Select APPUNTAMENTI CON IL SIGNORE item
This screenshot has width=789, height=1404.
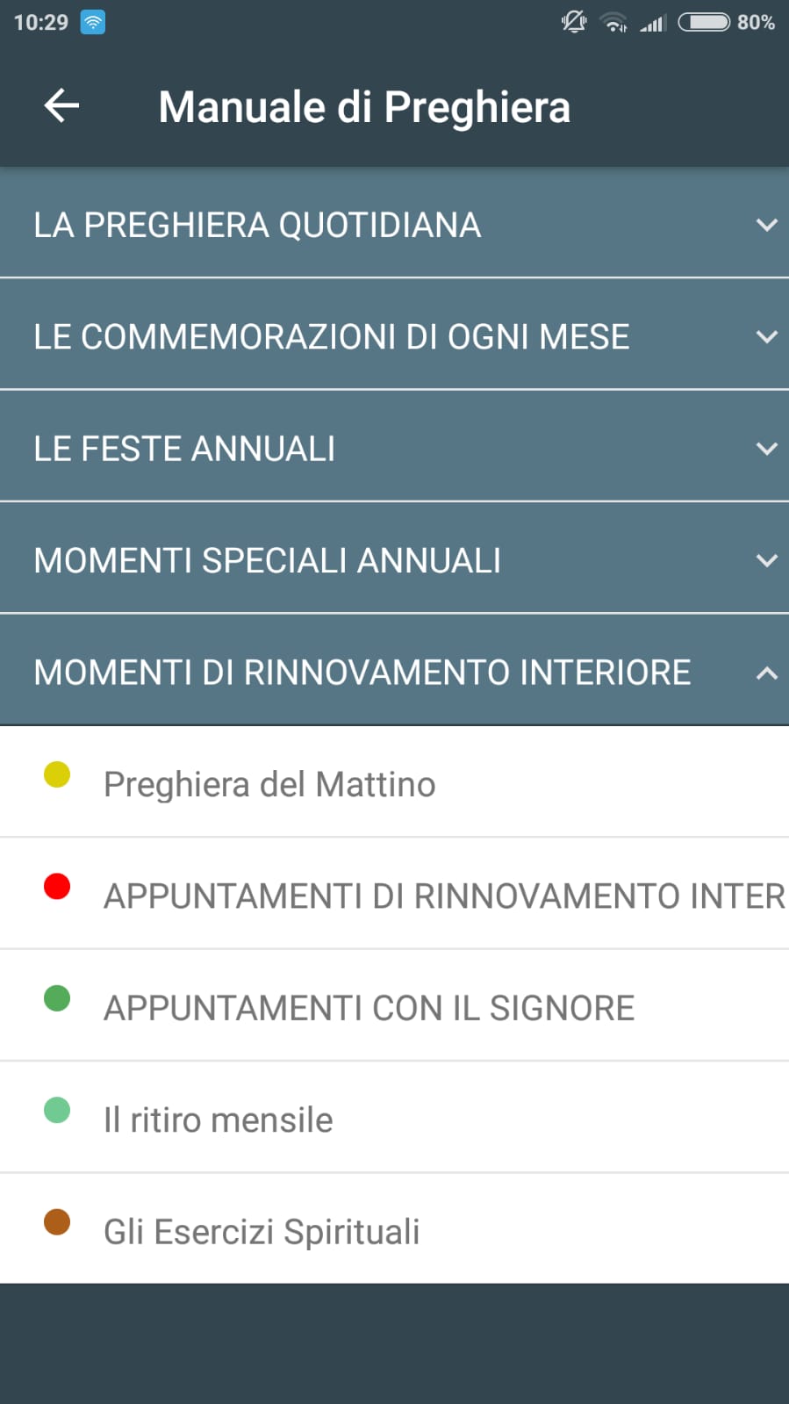click(369, 1008)
